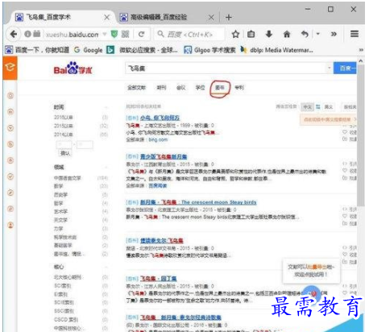This screenshot has width=369, height=332.
Task: Switch to the 飞鸟集_百度学术 tab
Action: 63,18
